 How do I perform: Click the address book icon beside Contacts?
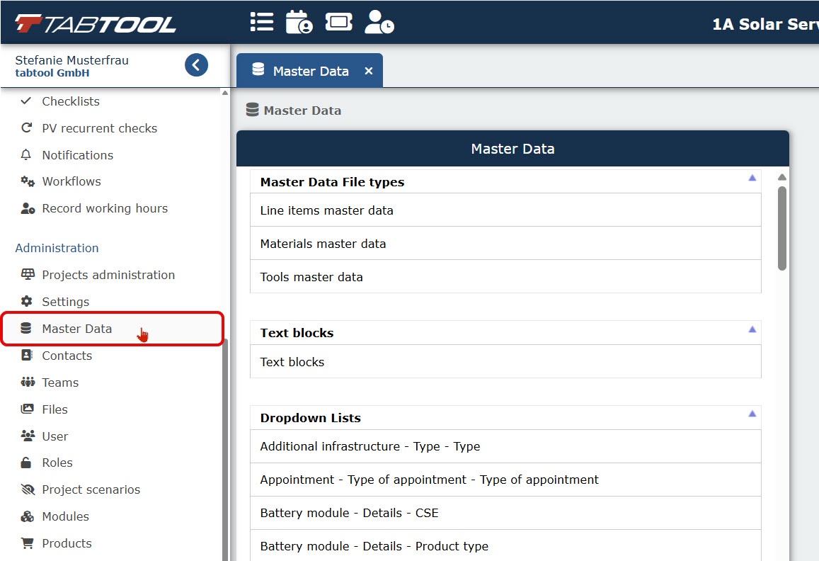[x=26, y=355]
